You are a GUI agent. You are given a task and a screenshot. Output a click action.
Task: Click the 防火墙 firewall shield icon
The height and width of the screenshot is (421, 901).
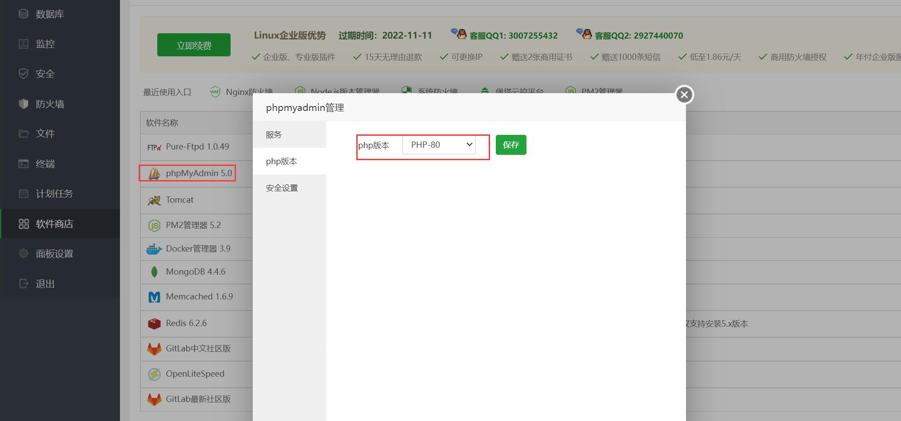tap(24, 104)
